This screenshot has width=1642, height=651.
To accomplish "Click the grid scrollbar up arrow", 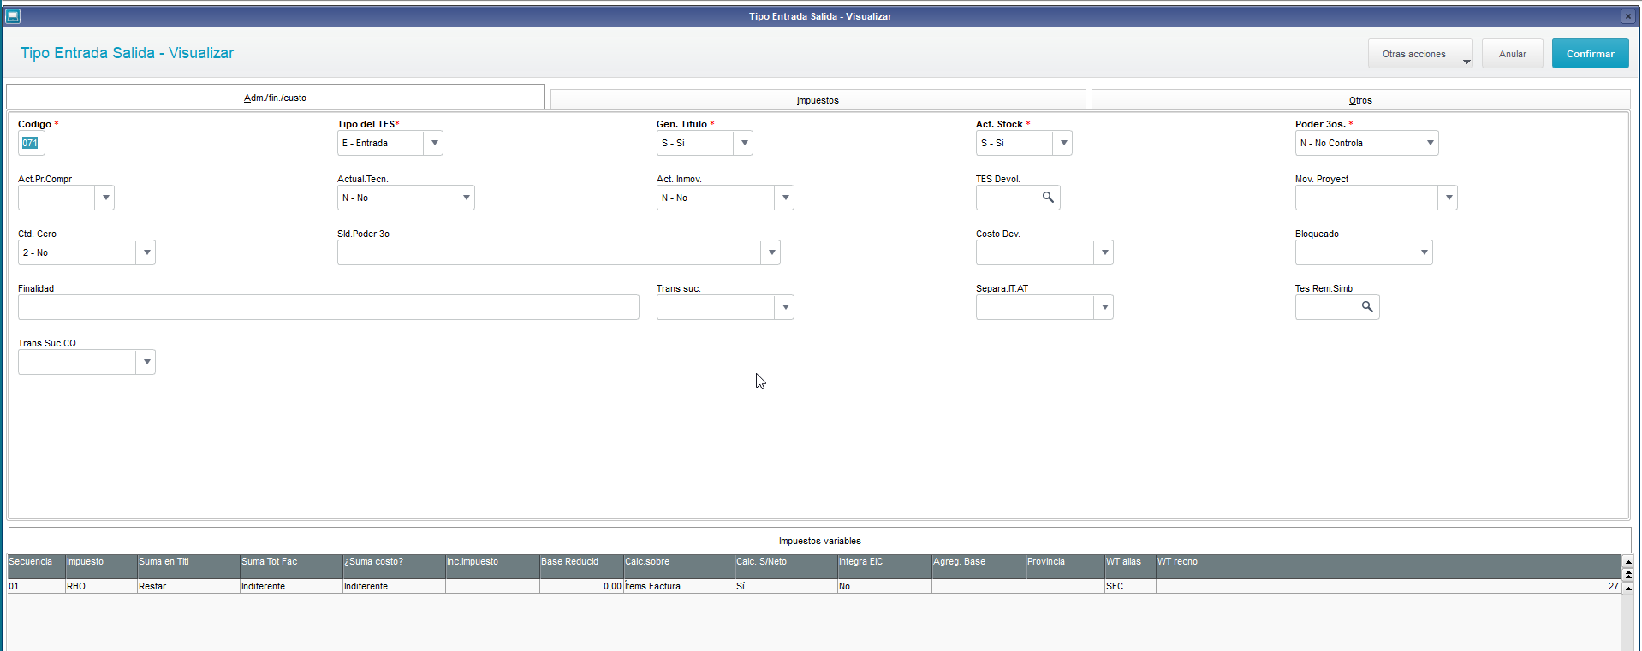I will pyautogui.click(x=1627, y=588).
